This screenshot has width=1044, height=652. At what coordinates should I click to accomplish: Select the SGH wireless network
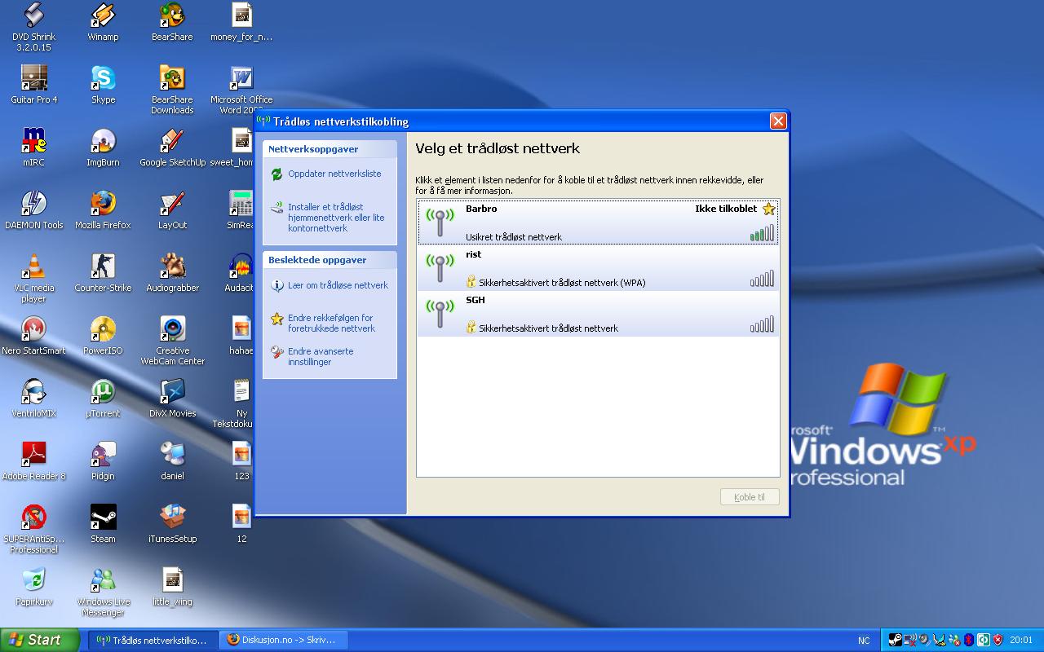click(598, 314)
